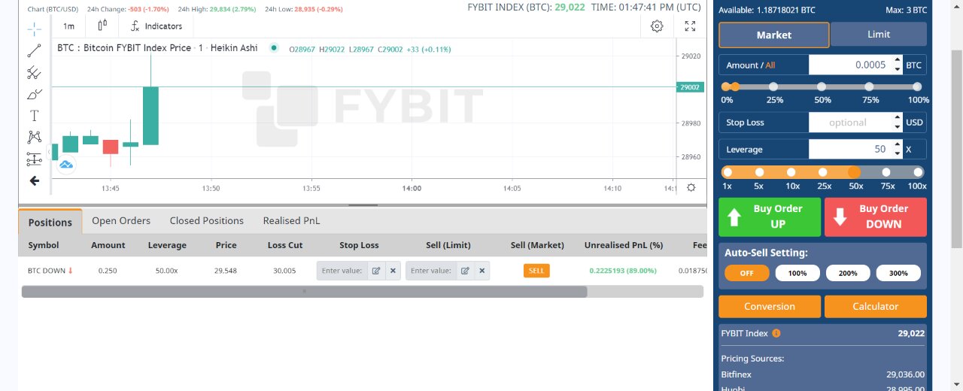Click the Sell (Limit) edit icon
The image size is (963, 391).
pos(466,271)
